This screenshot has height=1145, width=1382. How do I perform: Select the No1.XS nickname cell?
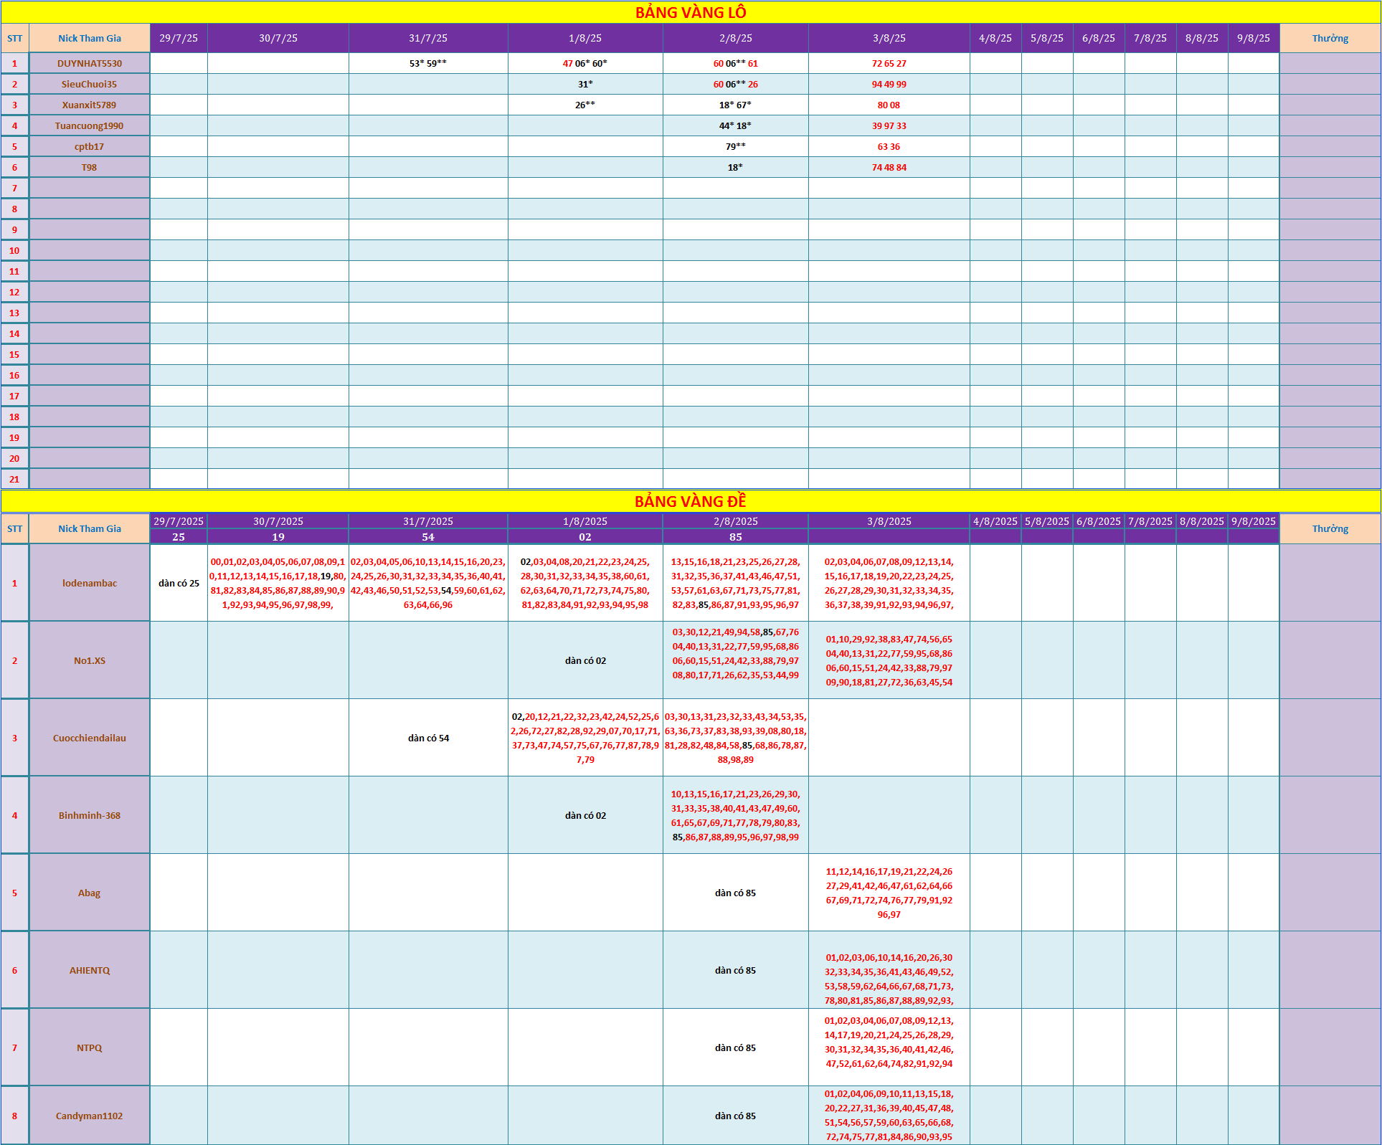89,660
